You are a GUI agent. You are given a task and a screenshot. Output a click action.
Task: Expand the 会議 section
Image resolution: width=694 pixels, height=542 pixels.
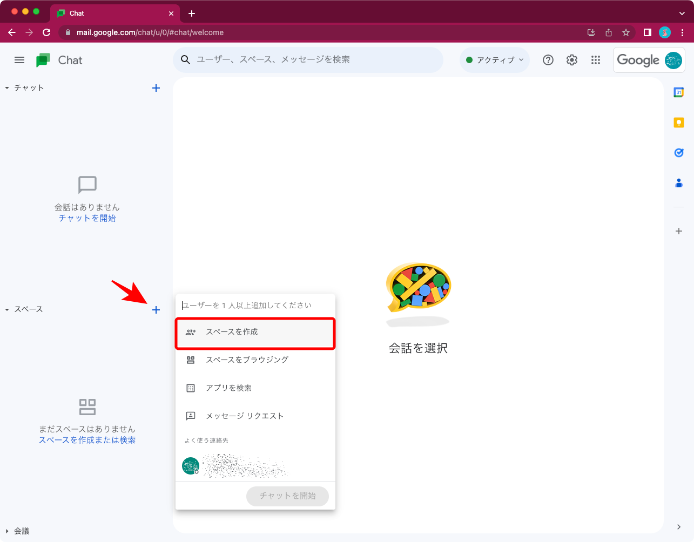pyautogui.click(x=8, y=531)
